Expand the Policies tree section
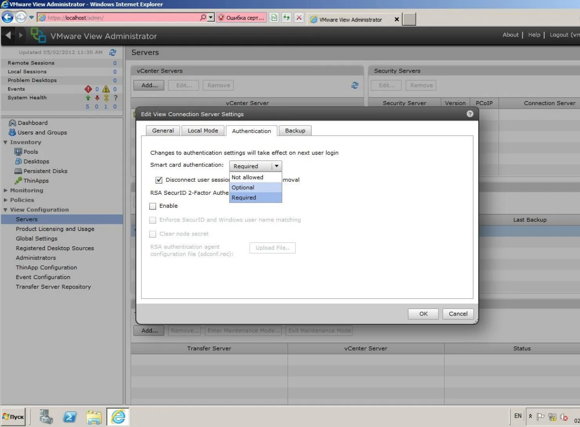This screenshot has width=580, height=427. point(5,200)
